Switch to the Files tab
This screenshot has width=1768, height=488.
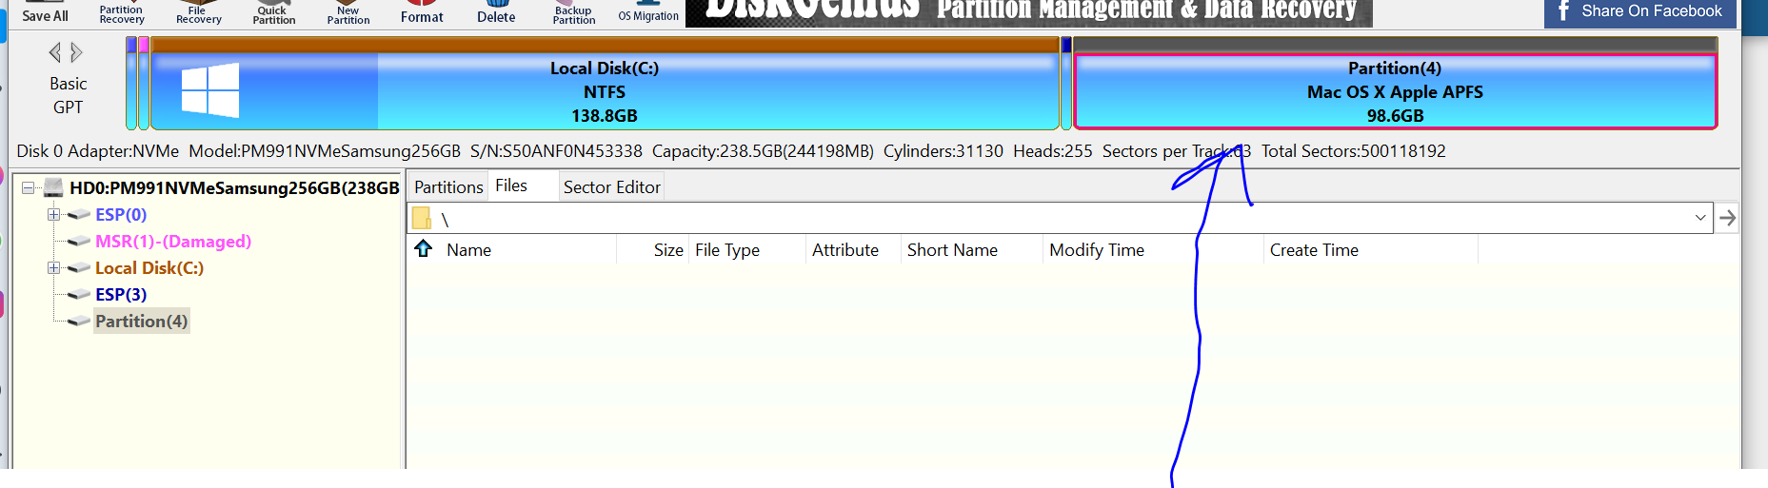click(511, 185)
